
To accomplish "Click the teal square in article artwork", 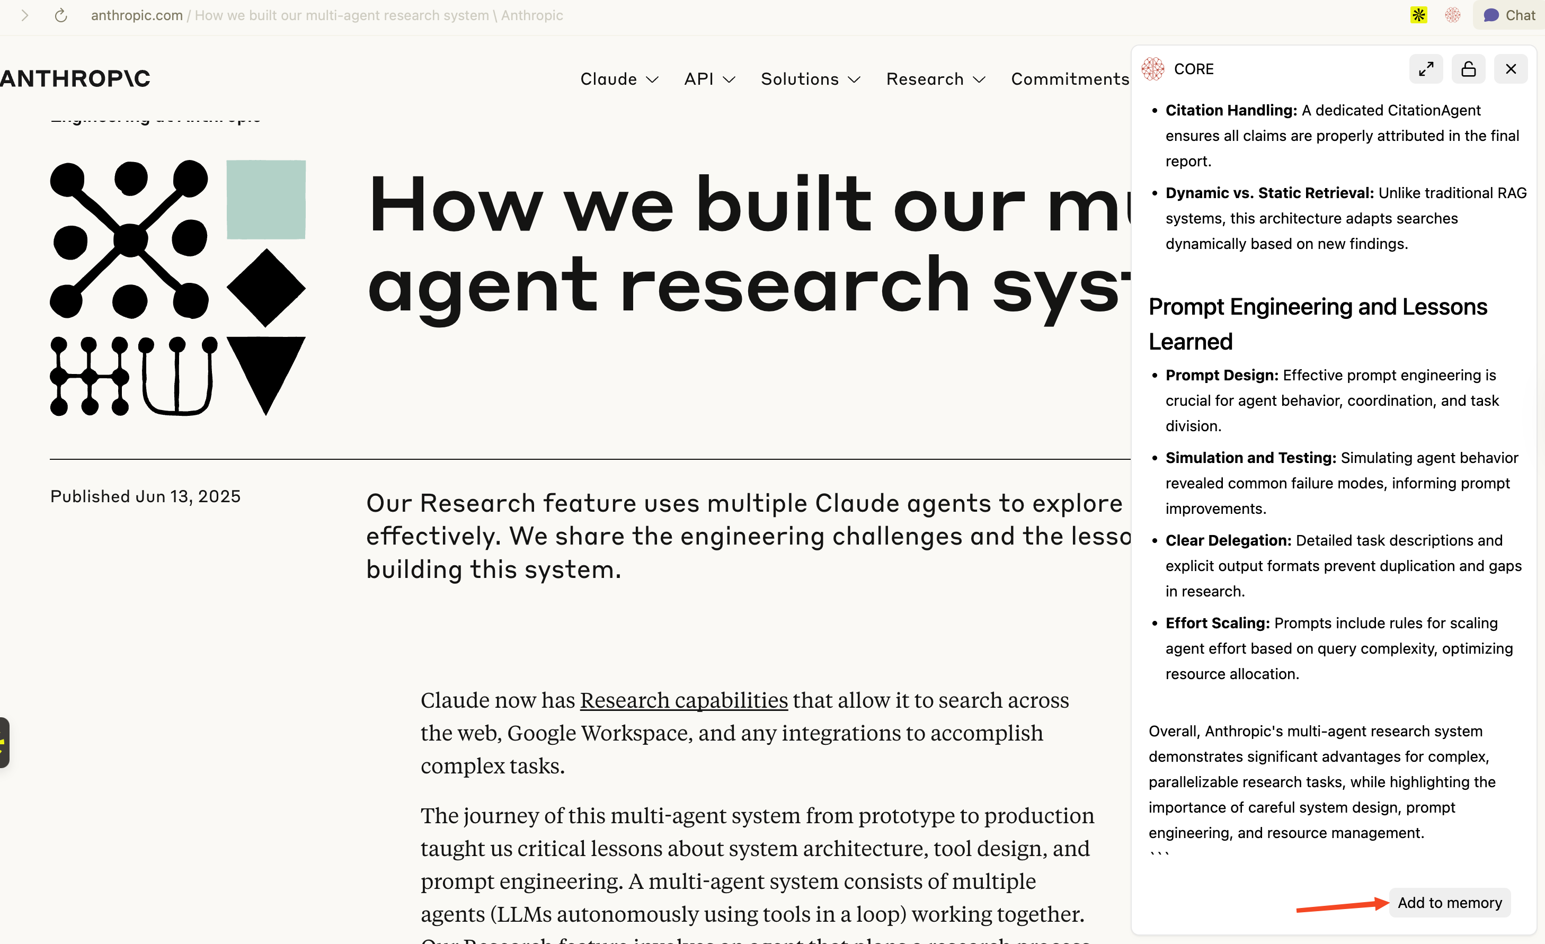I will pyautogui.click(x=266, y=199).
